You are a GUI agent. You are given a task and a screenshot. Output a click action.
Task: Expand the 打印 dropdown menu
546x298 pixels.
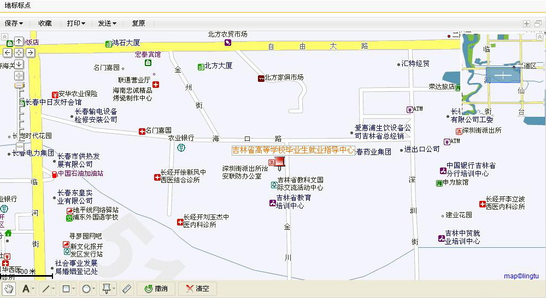tap(76, 23)
